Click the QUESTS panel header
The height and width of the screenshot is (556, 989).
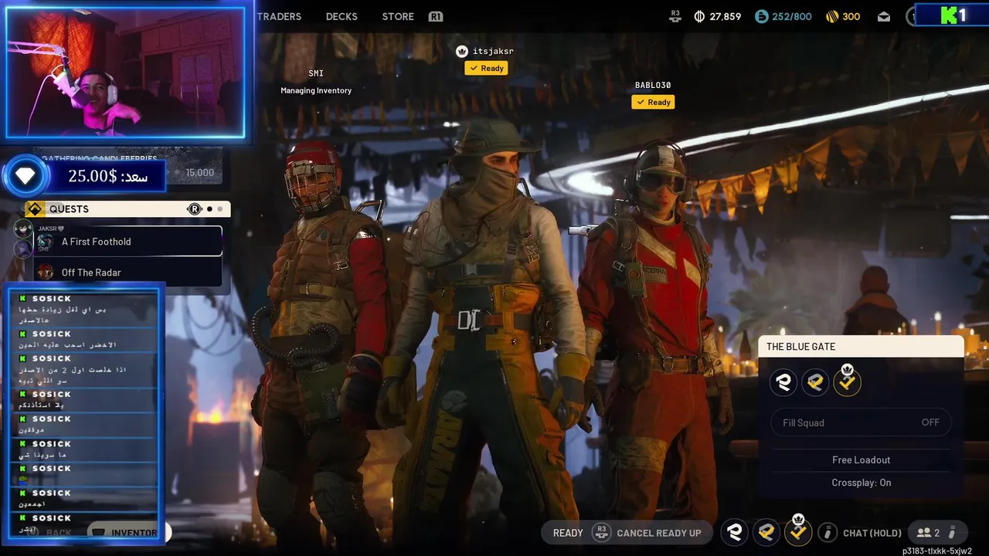127,208
